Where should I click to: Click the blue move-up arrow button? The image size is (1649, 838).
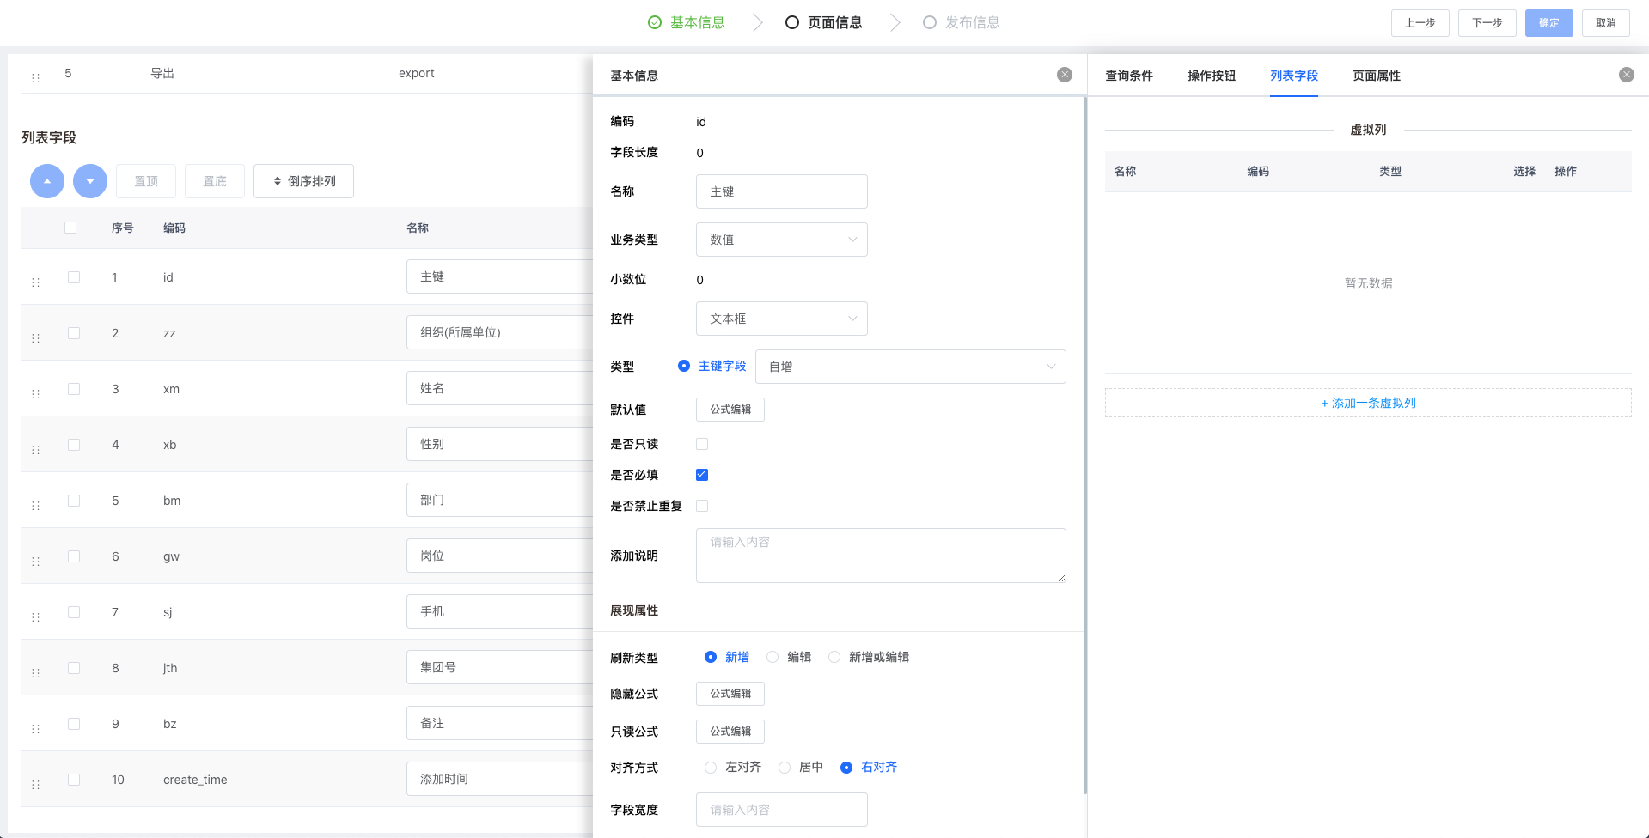click(x=47, y=181)
